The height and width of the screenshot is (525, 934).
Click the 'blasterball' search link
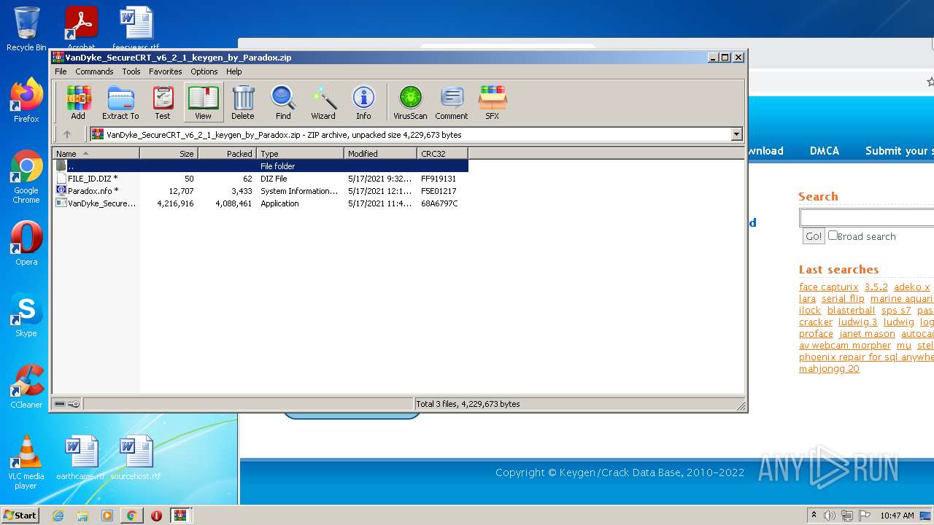click(x=851, y=310)
